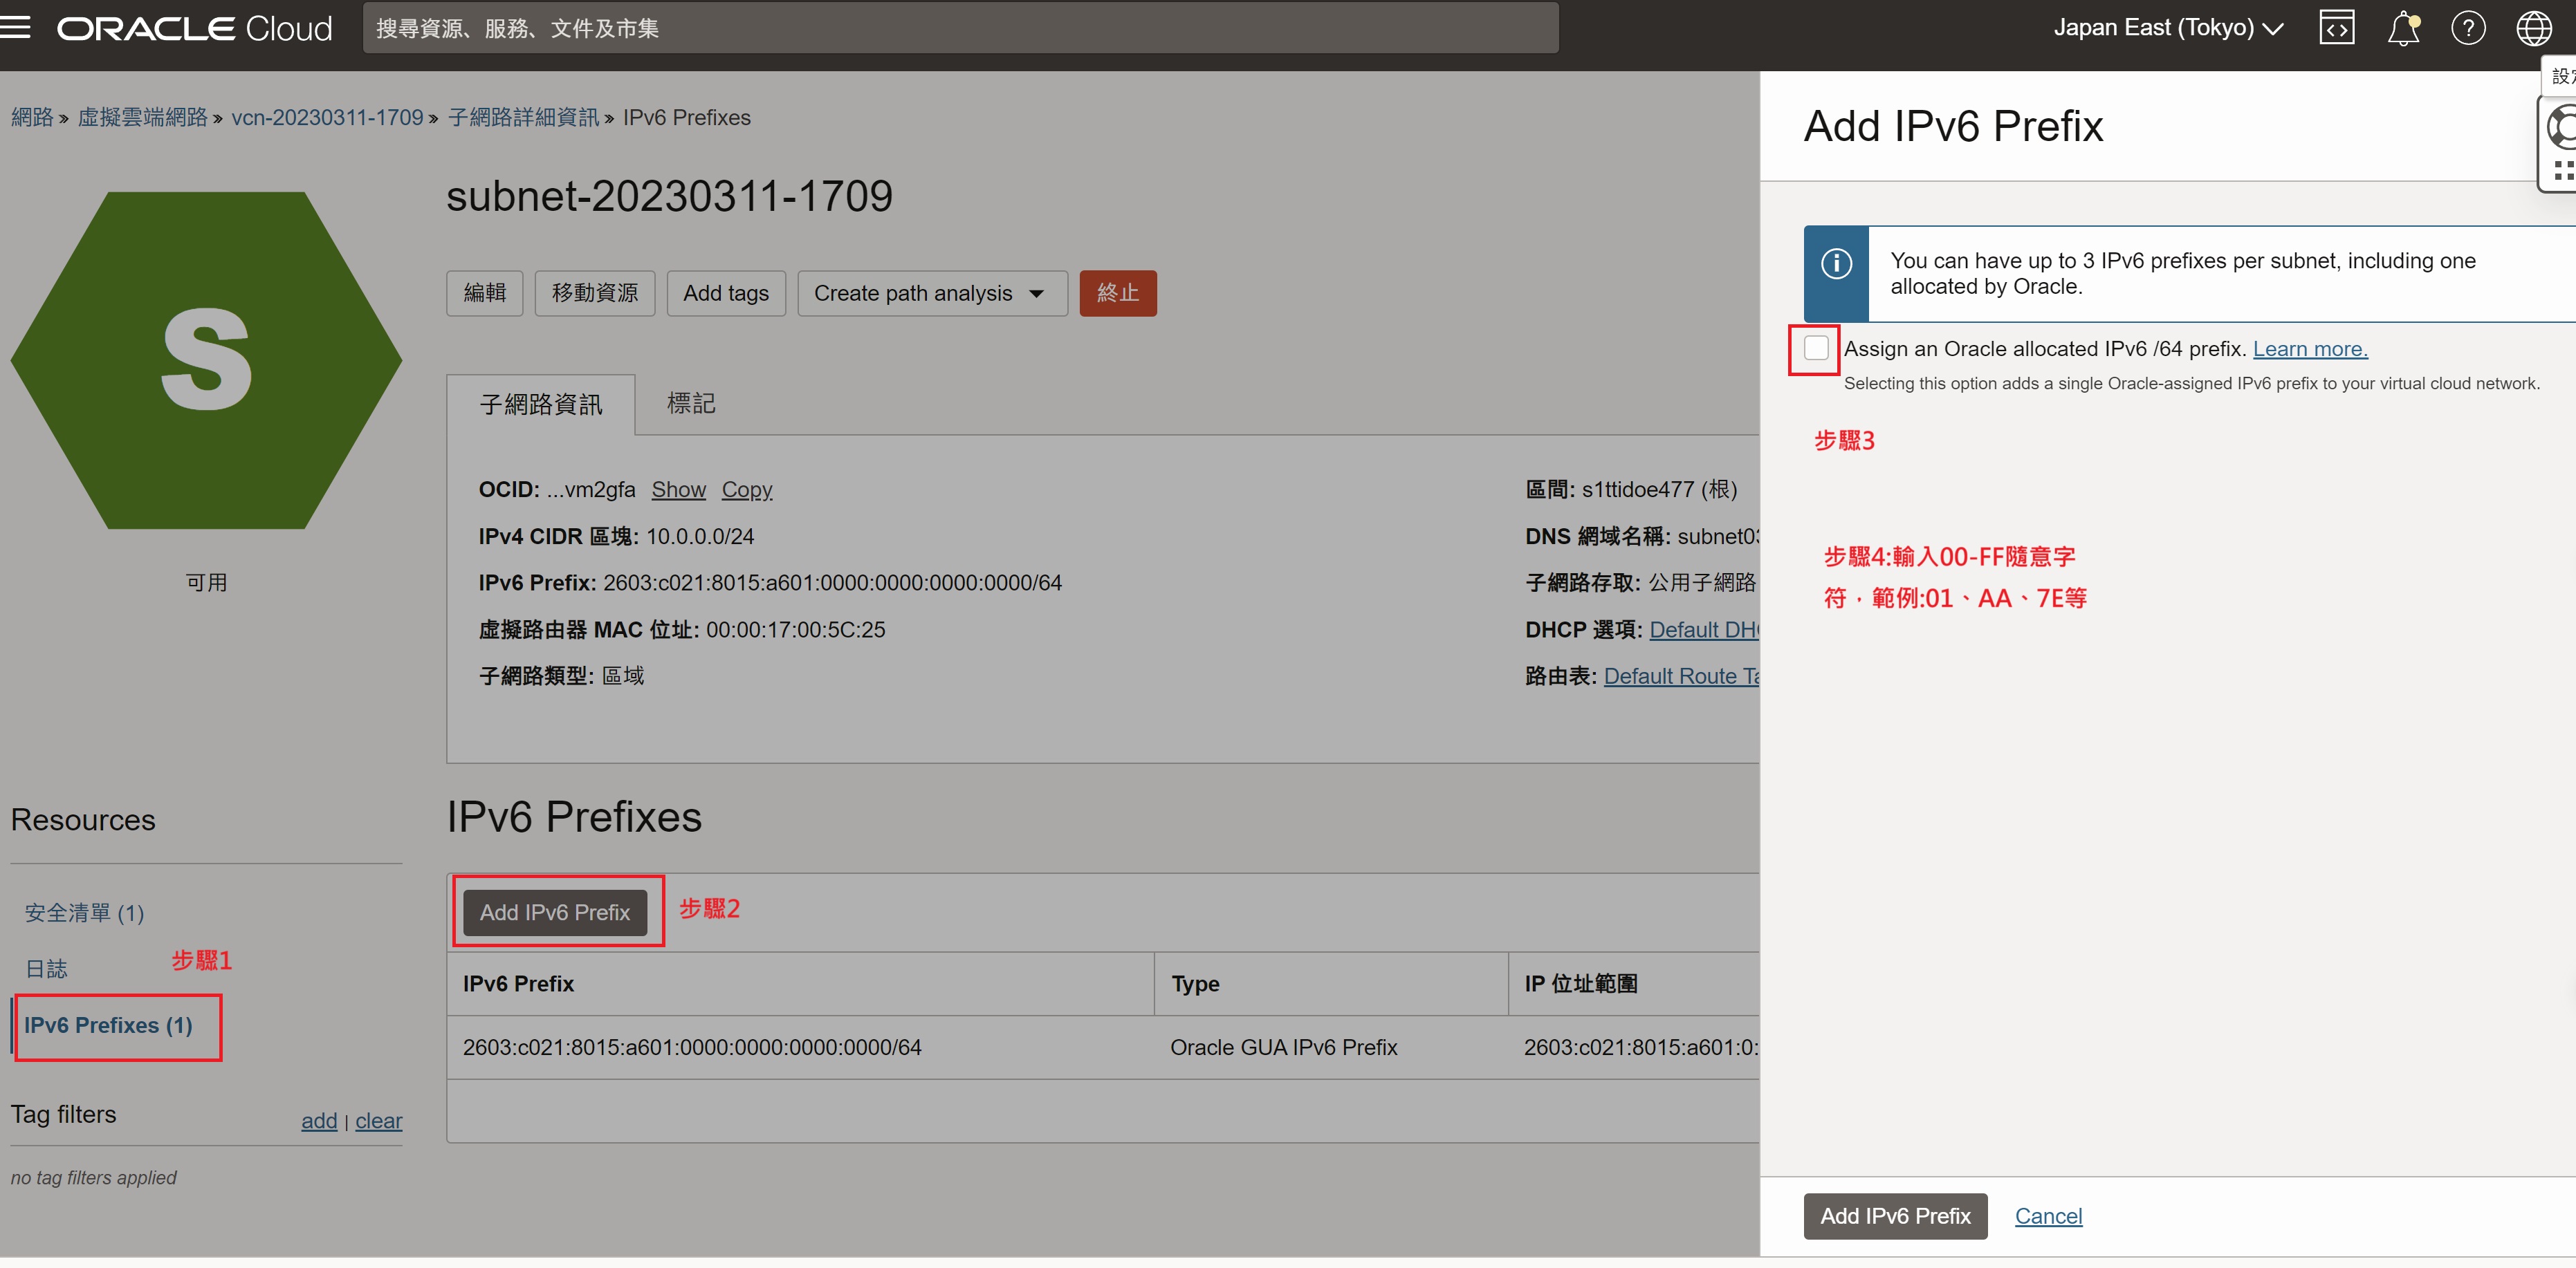Select IPv6 Prefixes (1) in Resources
The width and height of the screenshot is (2576, 1268).
108,1025
